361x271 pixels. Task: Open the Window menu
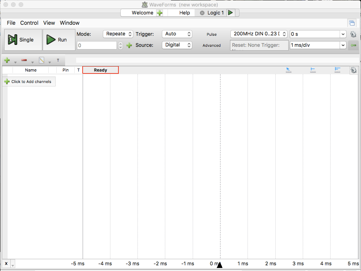pos(70,23)
